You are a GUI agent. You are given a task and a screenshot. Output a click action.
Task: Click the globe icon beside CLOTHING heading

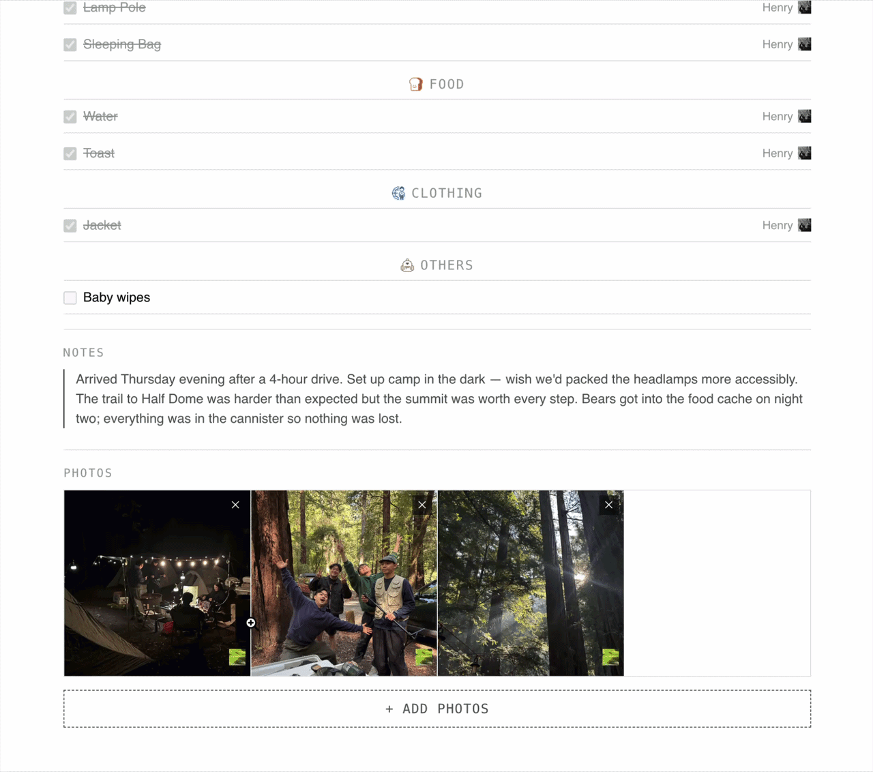tap(398, 194)
